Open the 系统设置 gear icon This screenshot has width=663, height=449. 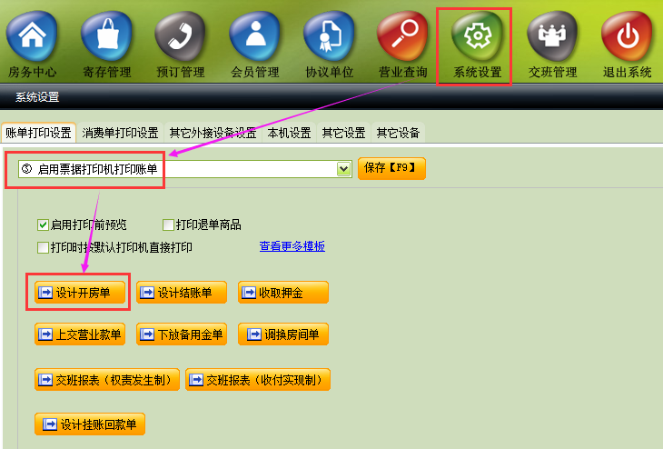478,36
